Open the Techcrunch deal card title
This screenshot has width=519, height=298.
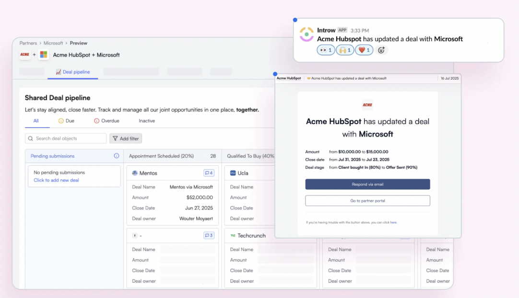point(251,236)
